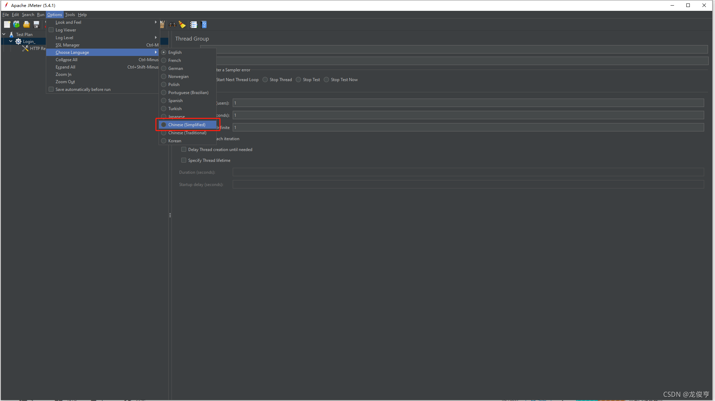
Task: Open the Templates toolbar icon
Action: pos(16,24)
